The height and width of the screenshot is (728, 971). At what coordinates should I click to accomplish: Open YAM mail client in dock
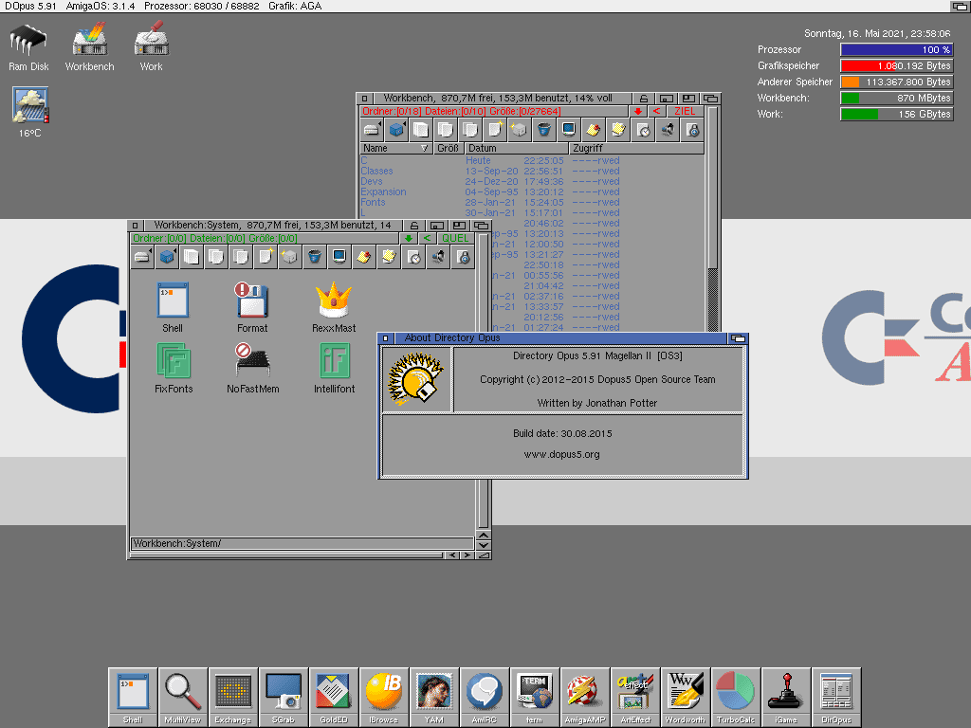pyautogui.click(x=434, y=697)
